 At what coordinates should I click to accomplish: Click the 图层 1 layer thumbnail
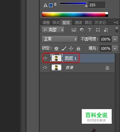tap(57, 58)
